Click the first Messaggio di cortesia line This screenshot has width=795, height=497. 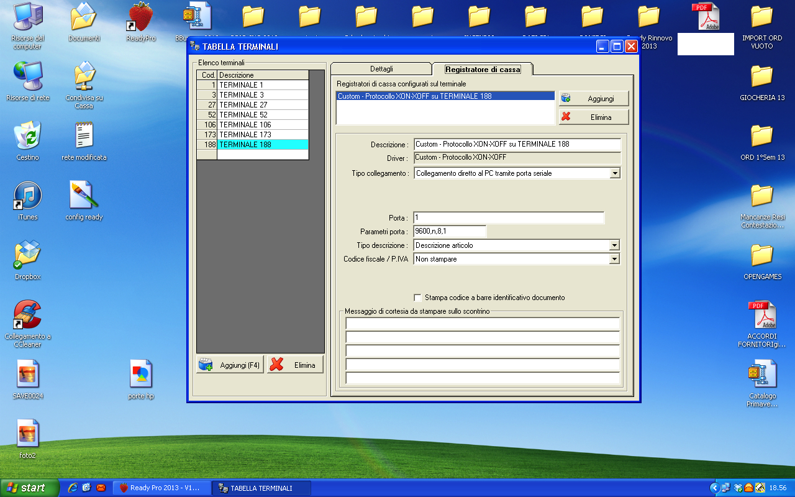(483, 324)
